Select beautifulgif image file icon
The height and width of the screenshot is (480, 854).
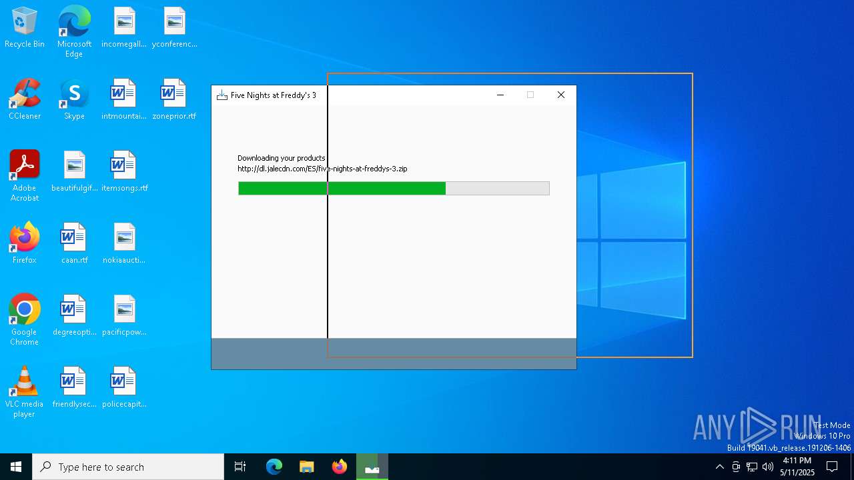[x=74, y=172]
